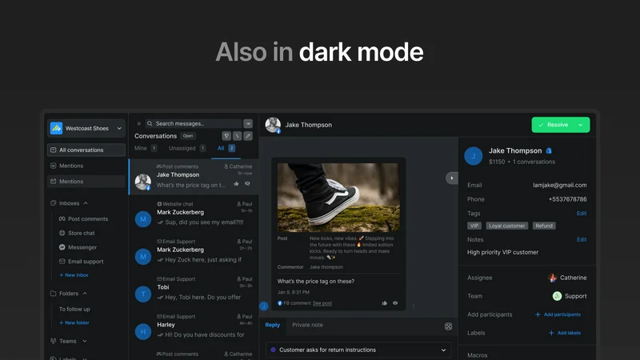Switch to the Reply tab
Viewport: 640px width, 360px height.
tap(273, 325)
